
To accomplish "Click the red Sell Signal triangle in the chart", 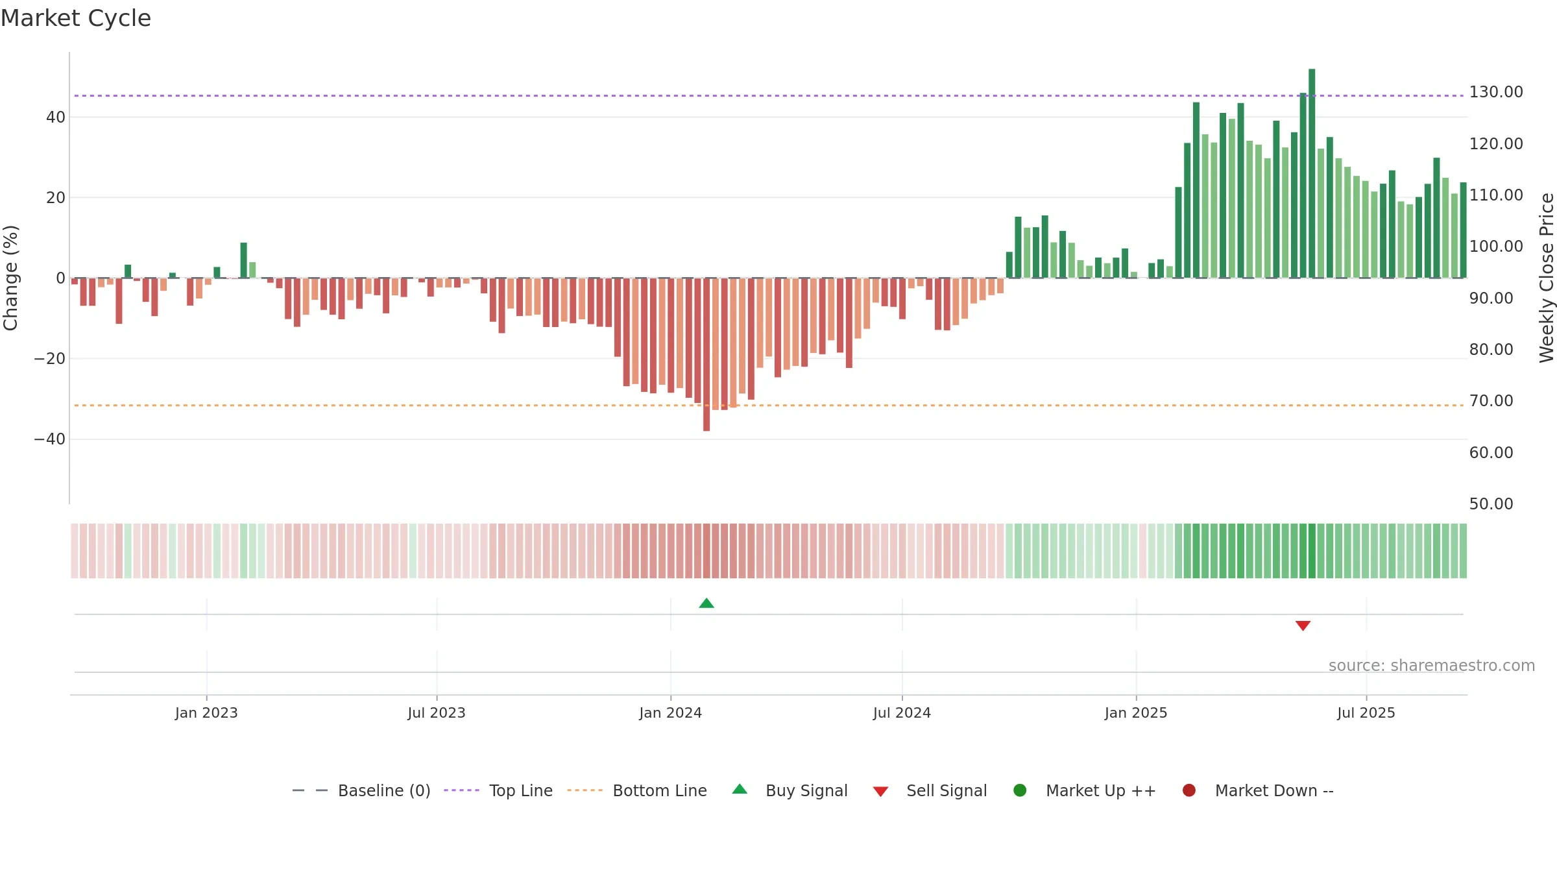I will (1303, 626).
